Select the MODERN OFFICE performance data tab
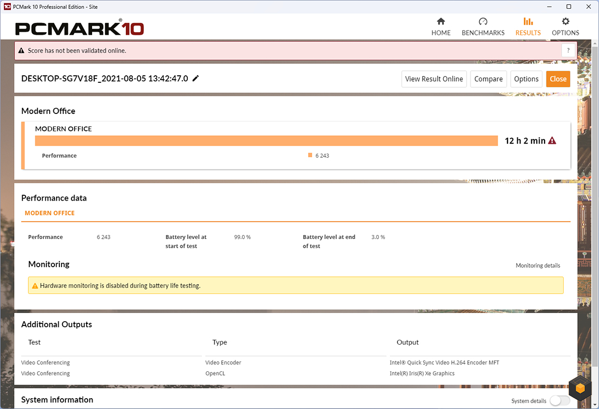The image size is (599, 409). [x=50, y=213]
